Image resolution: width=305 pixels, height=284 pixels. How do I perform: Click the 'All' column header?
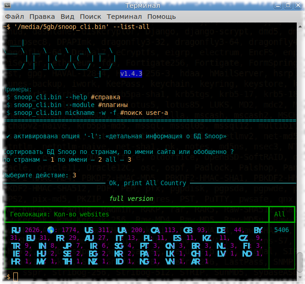click(x=280, y=214)
